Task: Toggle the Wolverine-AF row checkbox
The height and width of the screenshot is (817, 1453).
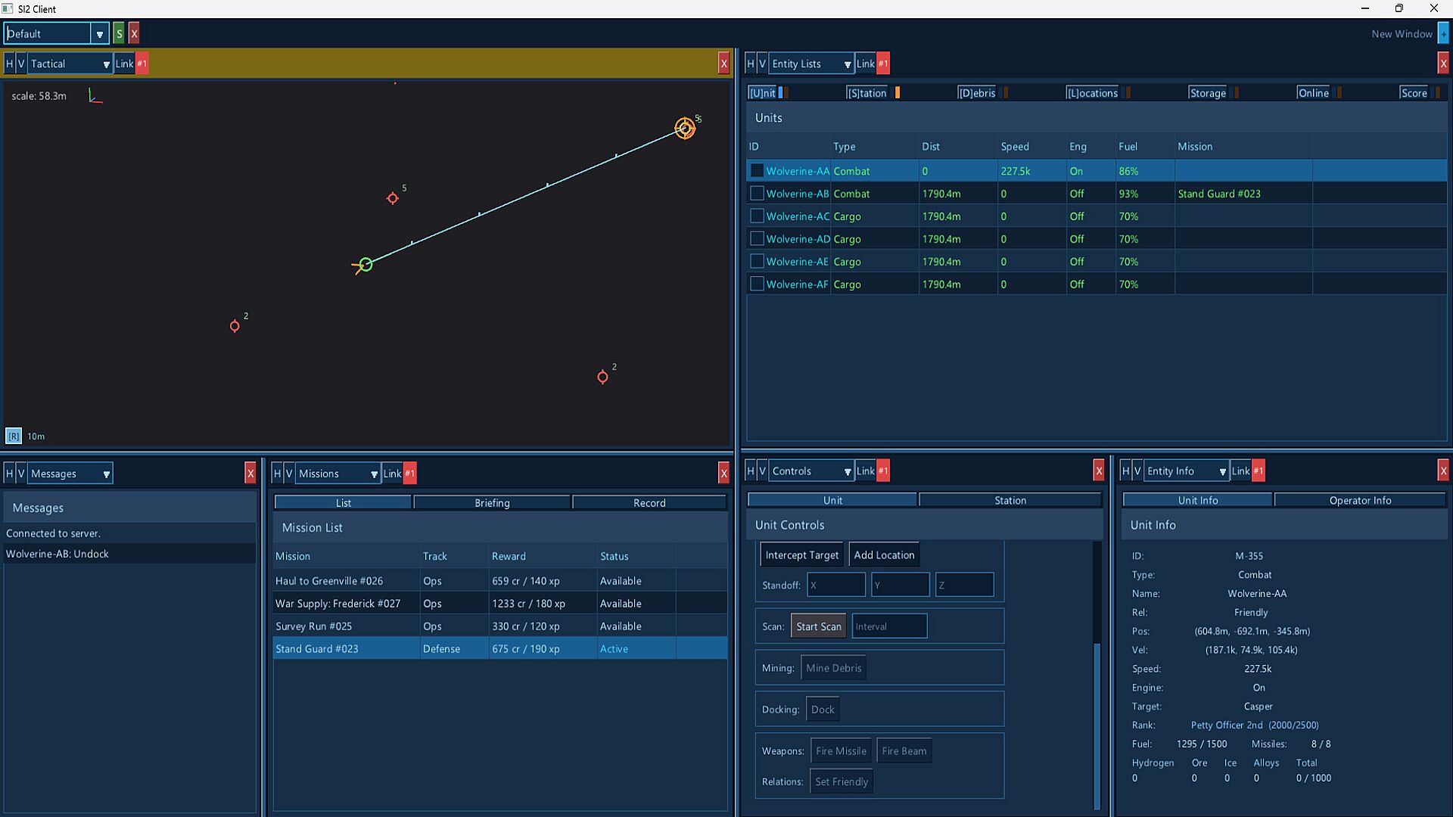Action: pos(757,284)
